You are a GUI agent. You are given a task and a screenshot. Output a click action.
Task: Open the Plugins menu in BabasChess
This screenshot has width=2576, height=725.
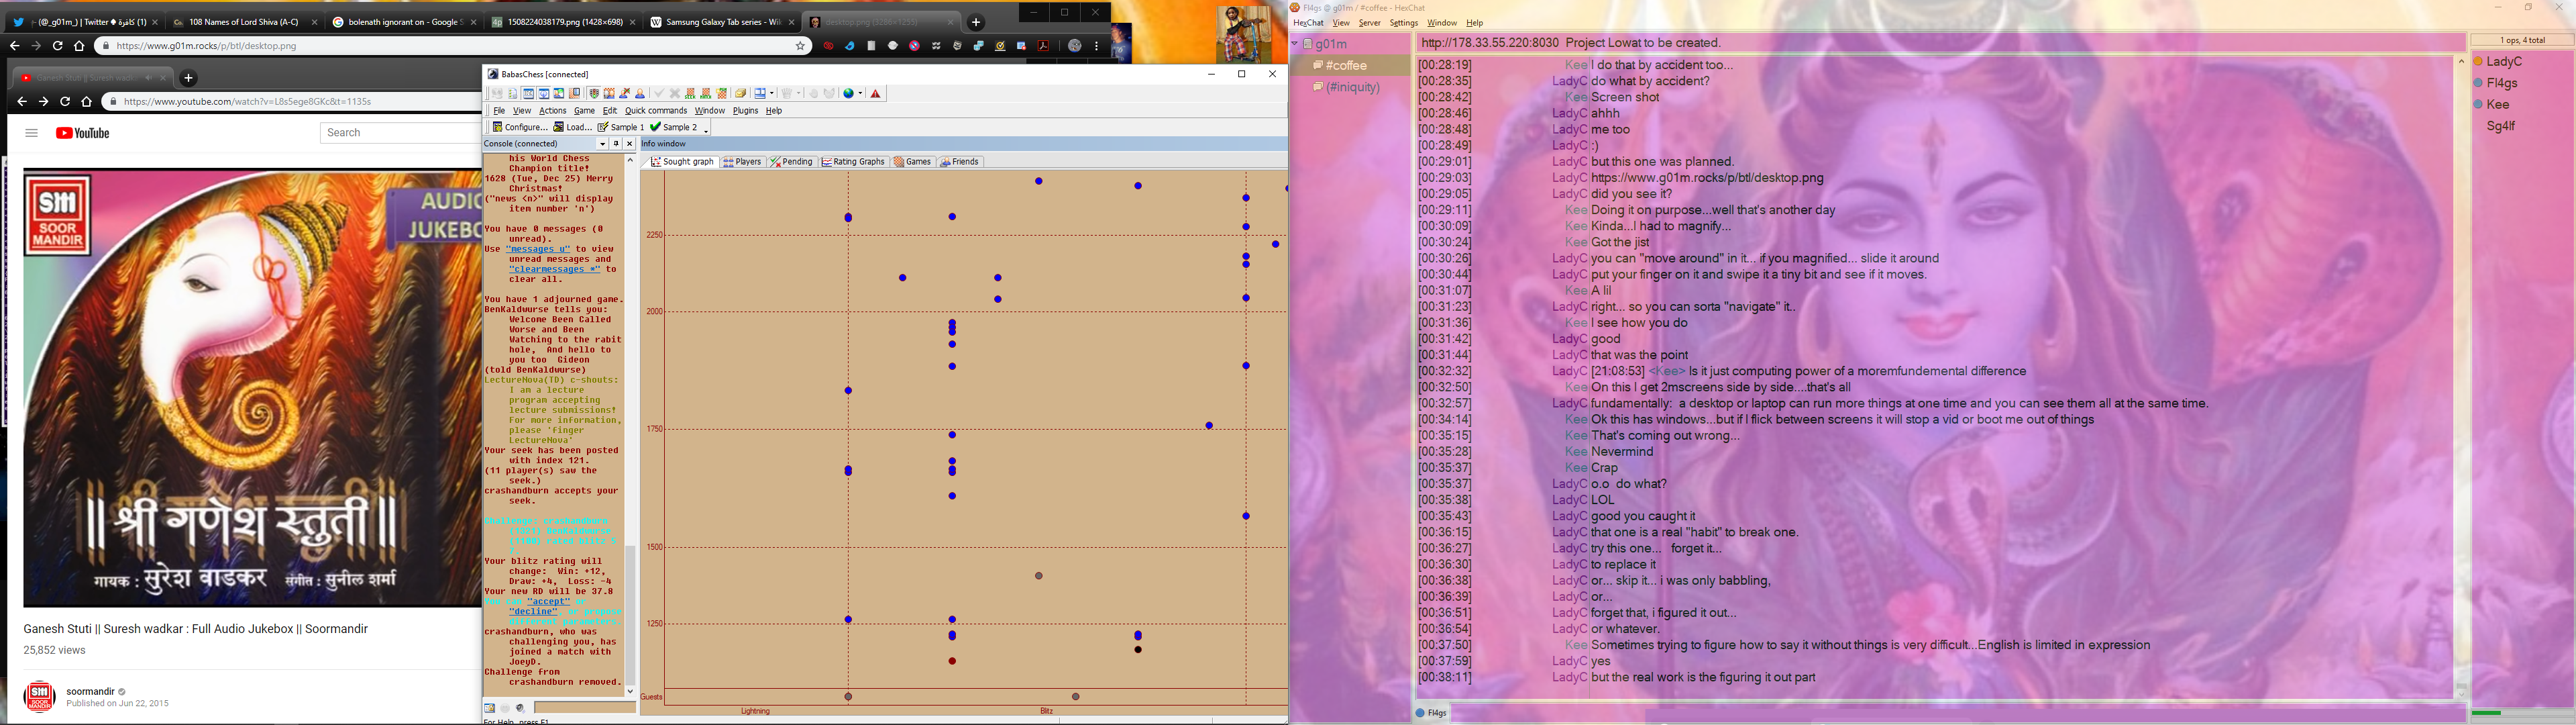tap(746, 111)
